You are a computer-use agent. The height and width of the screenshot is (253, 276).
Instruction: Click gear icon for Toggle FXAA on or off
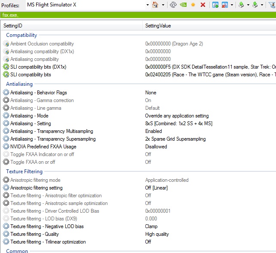[6, 162]
